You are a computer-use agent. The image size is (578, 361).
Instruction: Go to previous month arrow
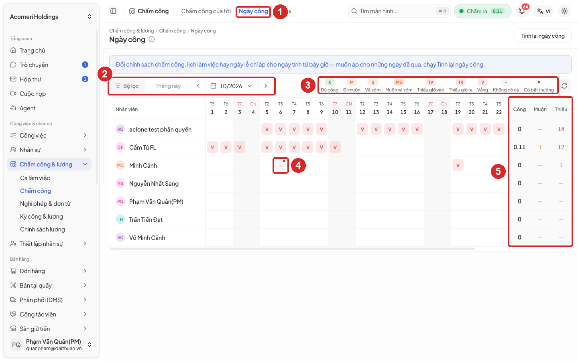[x=198, y=86]
